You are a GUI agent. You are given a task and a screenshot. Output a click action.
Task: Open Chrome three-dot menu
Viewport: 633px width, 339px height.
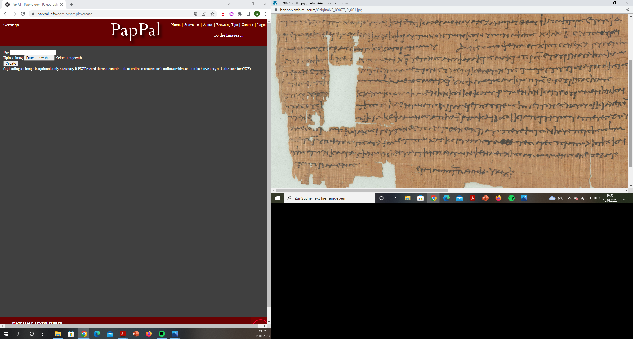pyautogui.click(x=265, y=14)
